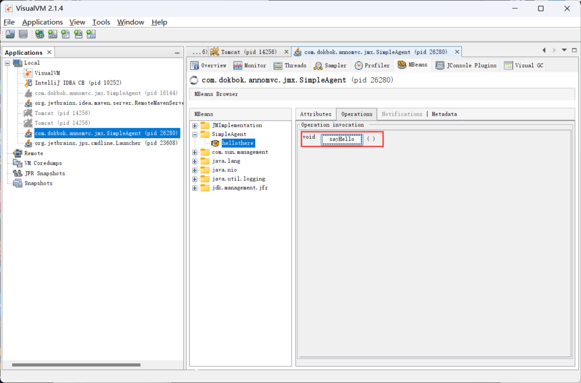Click the com.sun.management folder icon

tap(205, 152)
